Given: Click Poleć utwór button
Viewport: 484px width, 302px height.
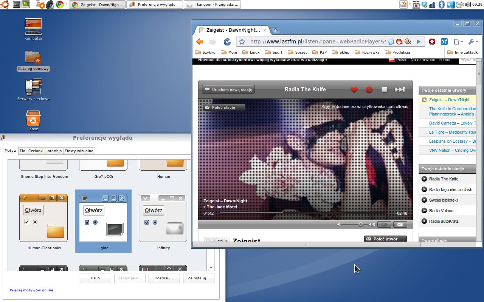Looking at the screenshot, I should (385, 239).
